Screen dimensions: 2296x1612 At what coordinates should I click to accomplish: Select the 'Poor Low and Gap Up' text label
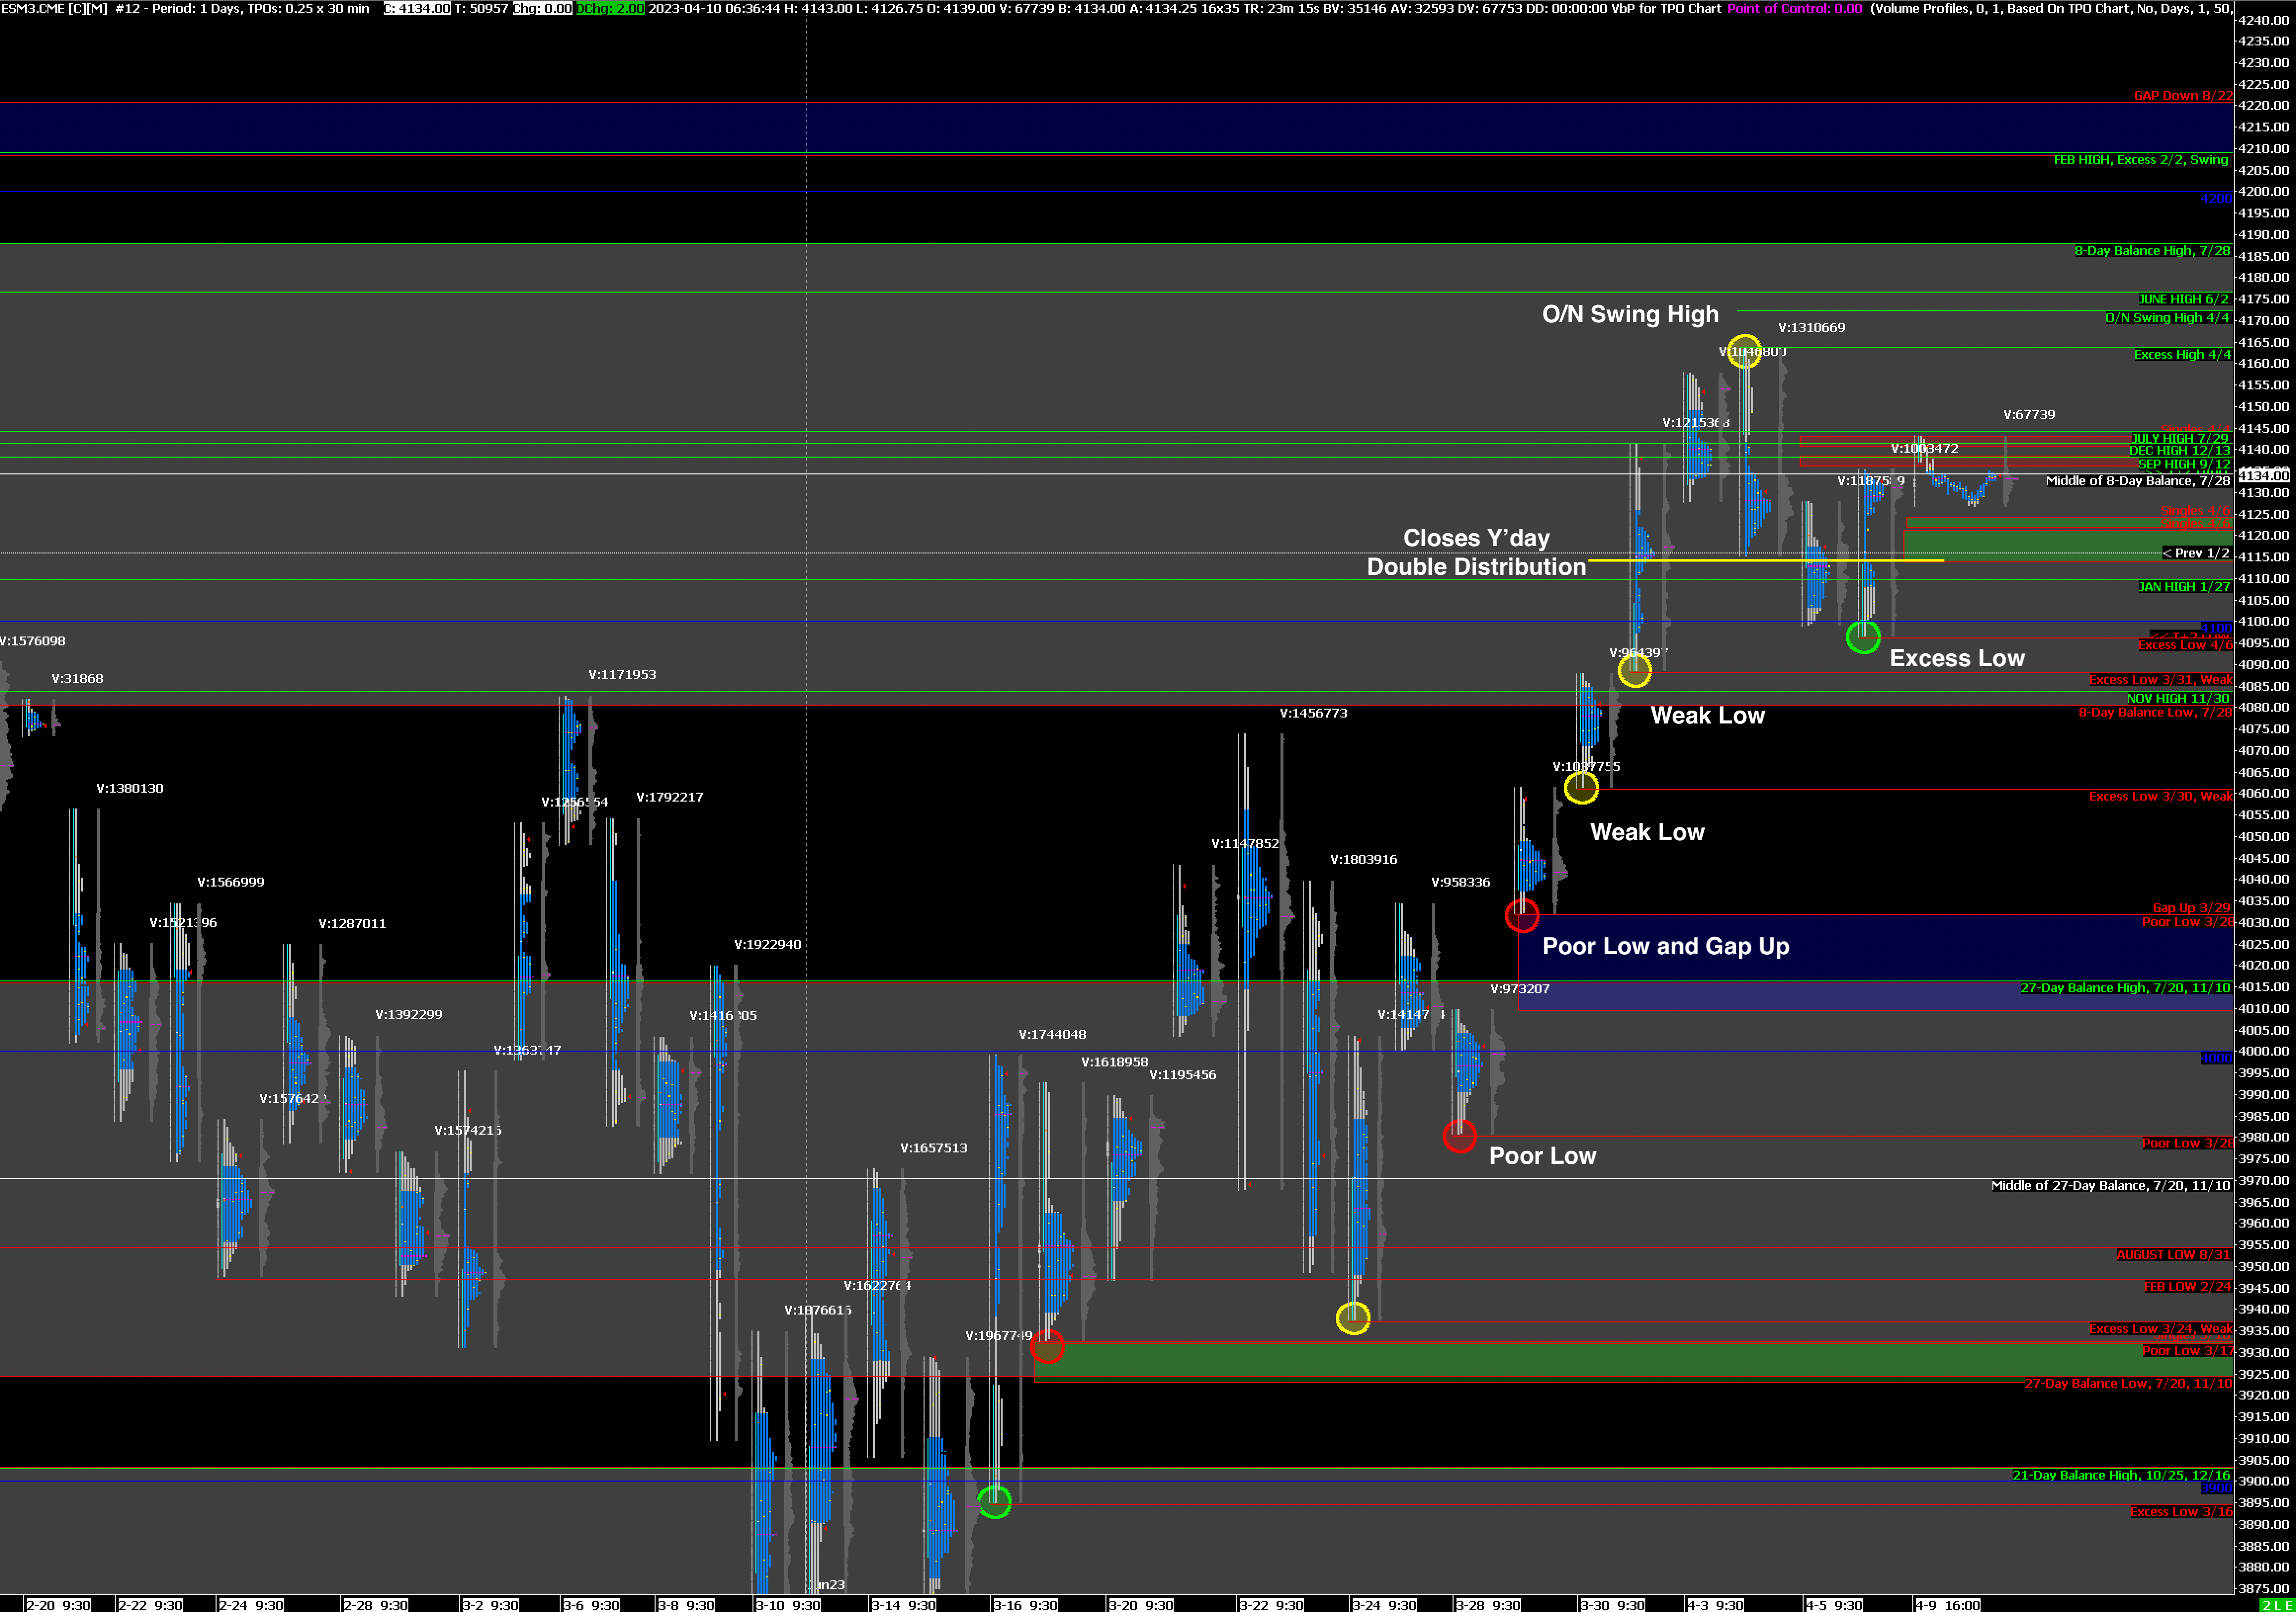1665,946
